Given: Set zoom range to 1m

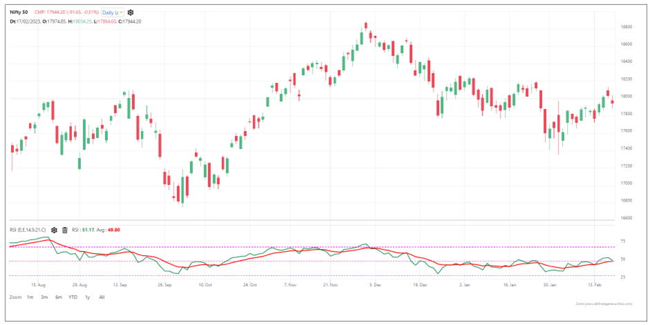Looking at the screenshot, I should coord(30,297).
